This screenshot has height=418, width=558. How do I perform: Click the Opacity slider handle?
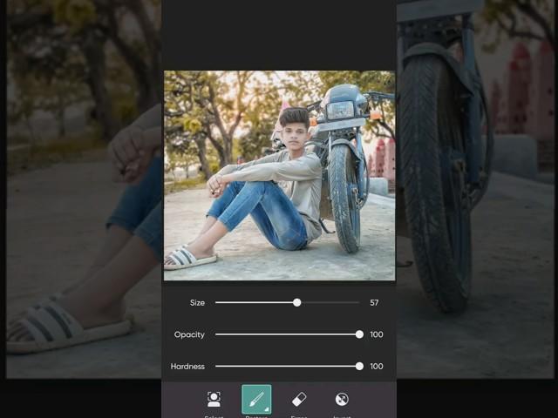tap(359, 334)
